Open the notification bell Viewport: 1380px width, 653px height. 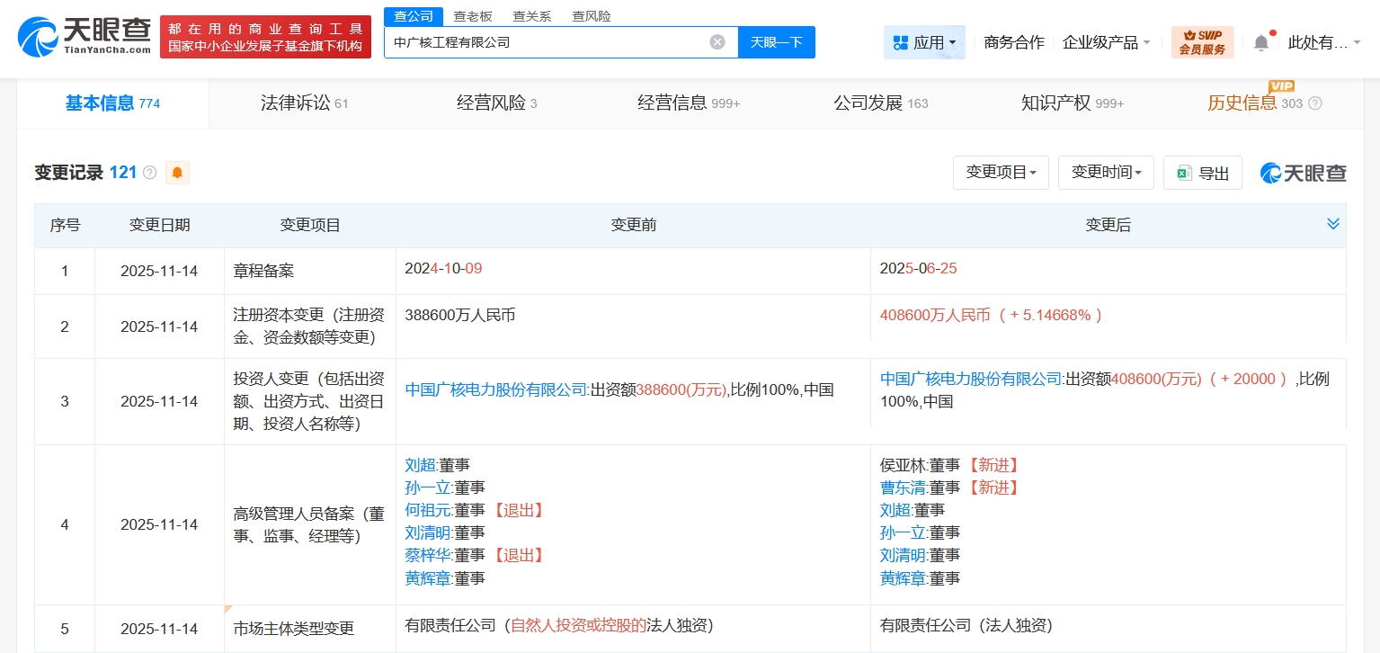pyautogui.click(x=1261, y=42)
